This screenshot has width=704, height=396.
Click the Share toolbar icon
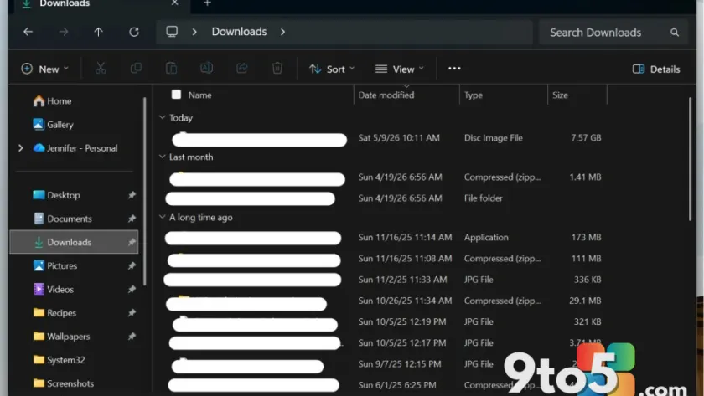pos(241,68)
